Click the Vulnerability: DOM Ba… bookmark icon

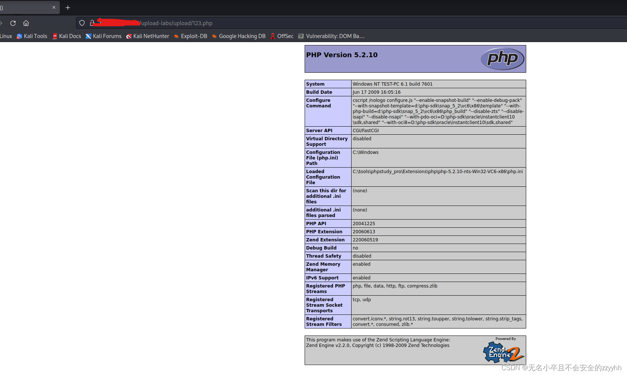click(x=301, y=36)
